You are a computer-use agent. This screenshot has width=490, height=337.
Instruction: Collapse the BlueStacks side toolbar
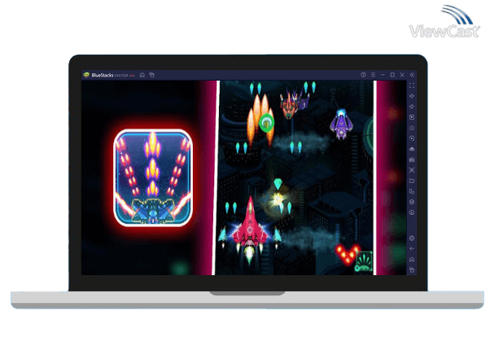[x=412, y=75]
